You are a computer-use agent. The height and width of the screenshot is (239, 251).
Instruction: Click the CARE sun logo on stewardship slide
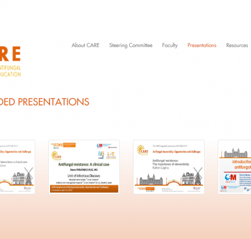click(x=142, y=150)
